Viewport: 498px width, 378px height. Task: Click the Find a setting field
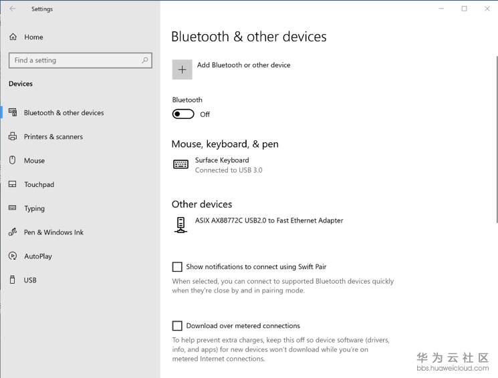(x=74, y=60)
